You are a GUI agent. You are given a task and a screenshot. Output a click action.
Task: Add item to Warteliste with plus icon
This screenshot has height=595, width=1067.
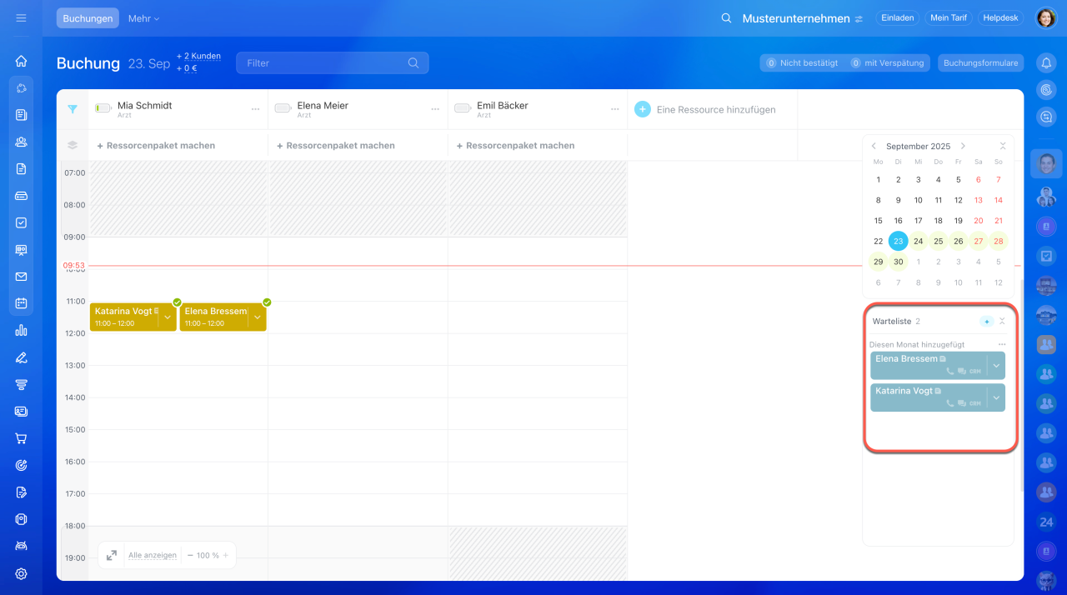click(987, 322)
